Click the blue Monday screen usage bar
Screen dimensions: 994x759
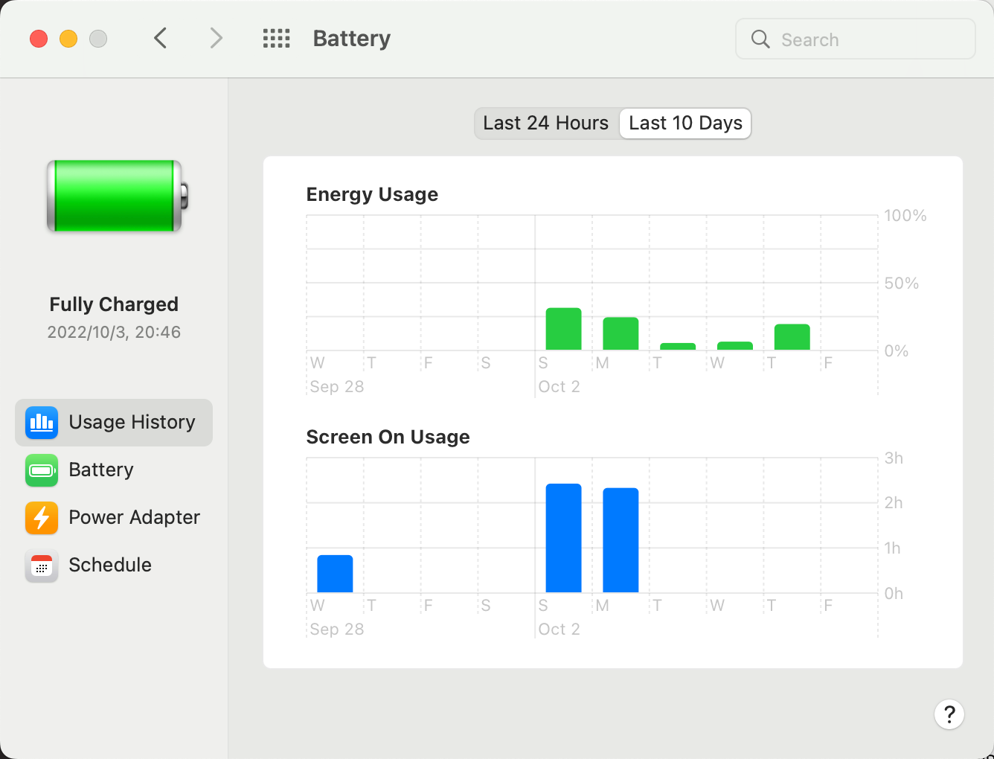[621, 540]
